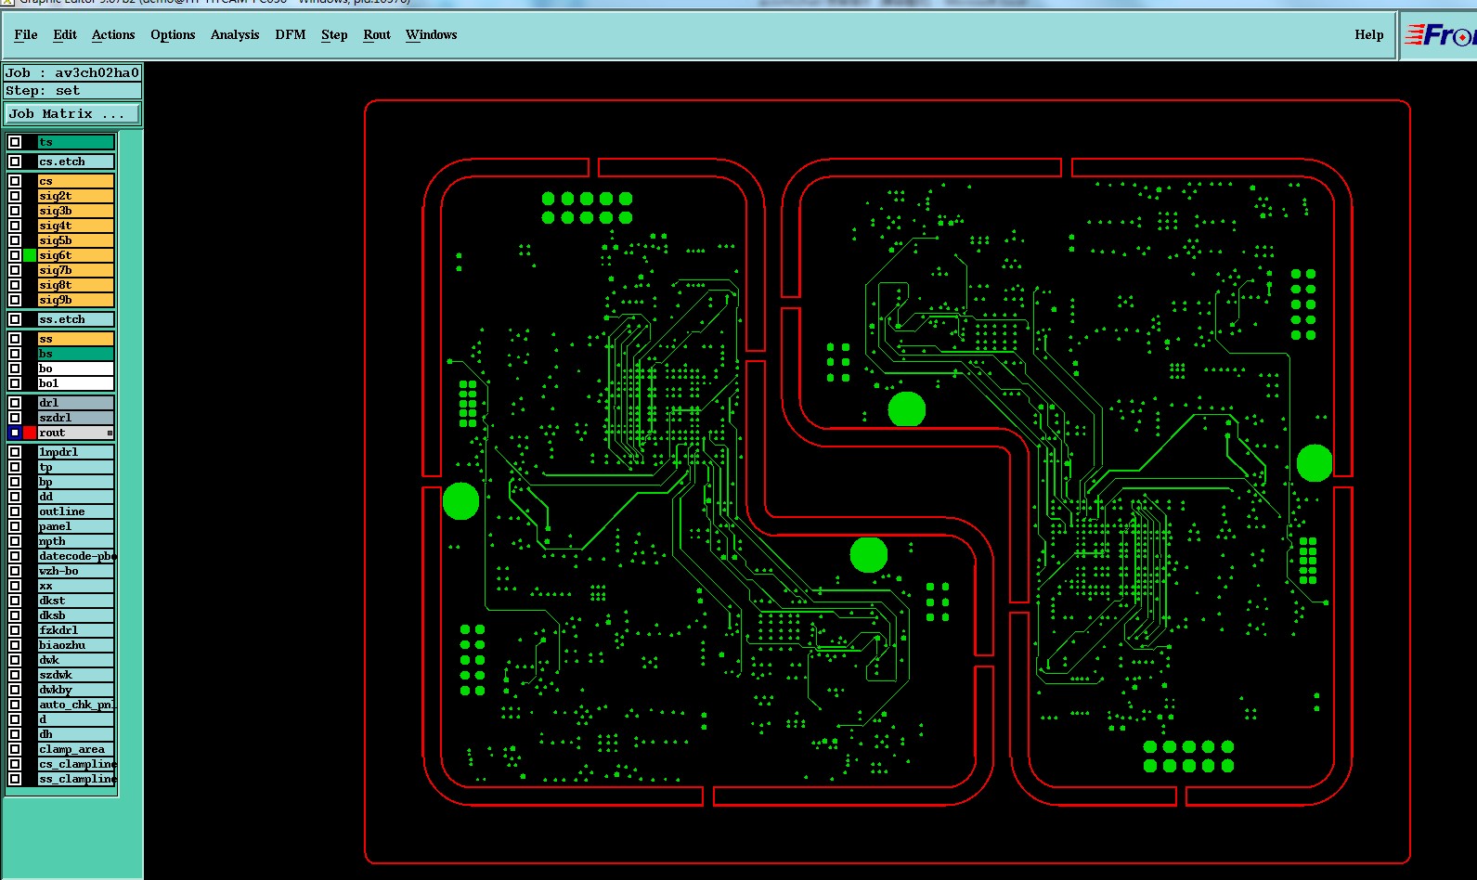
Task: Select the sig3b layer name
Action: coord(76,211)
